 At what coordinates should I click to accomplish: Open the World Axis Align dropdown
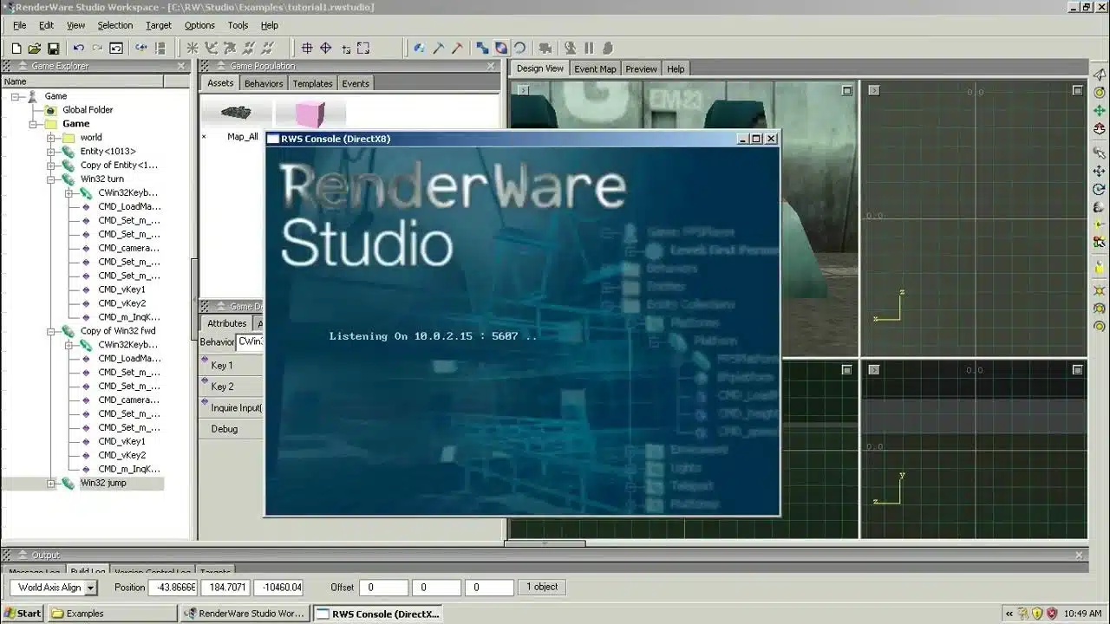click(x=91, y=588)
